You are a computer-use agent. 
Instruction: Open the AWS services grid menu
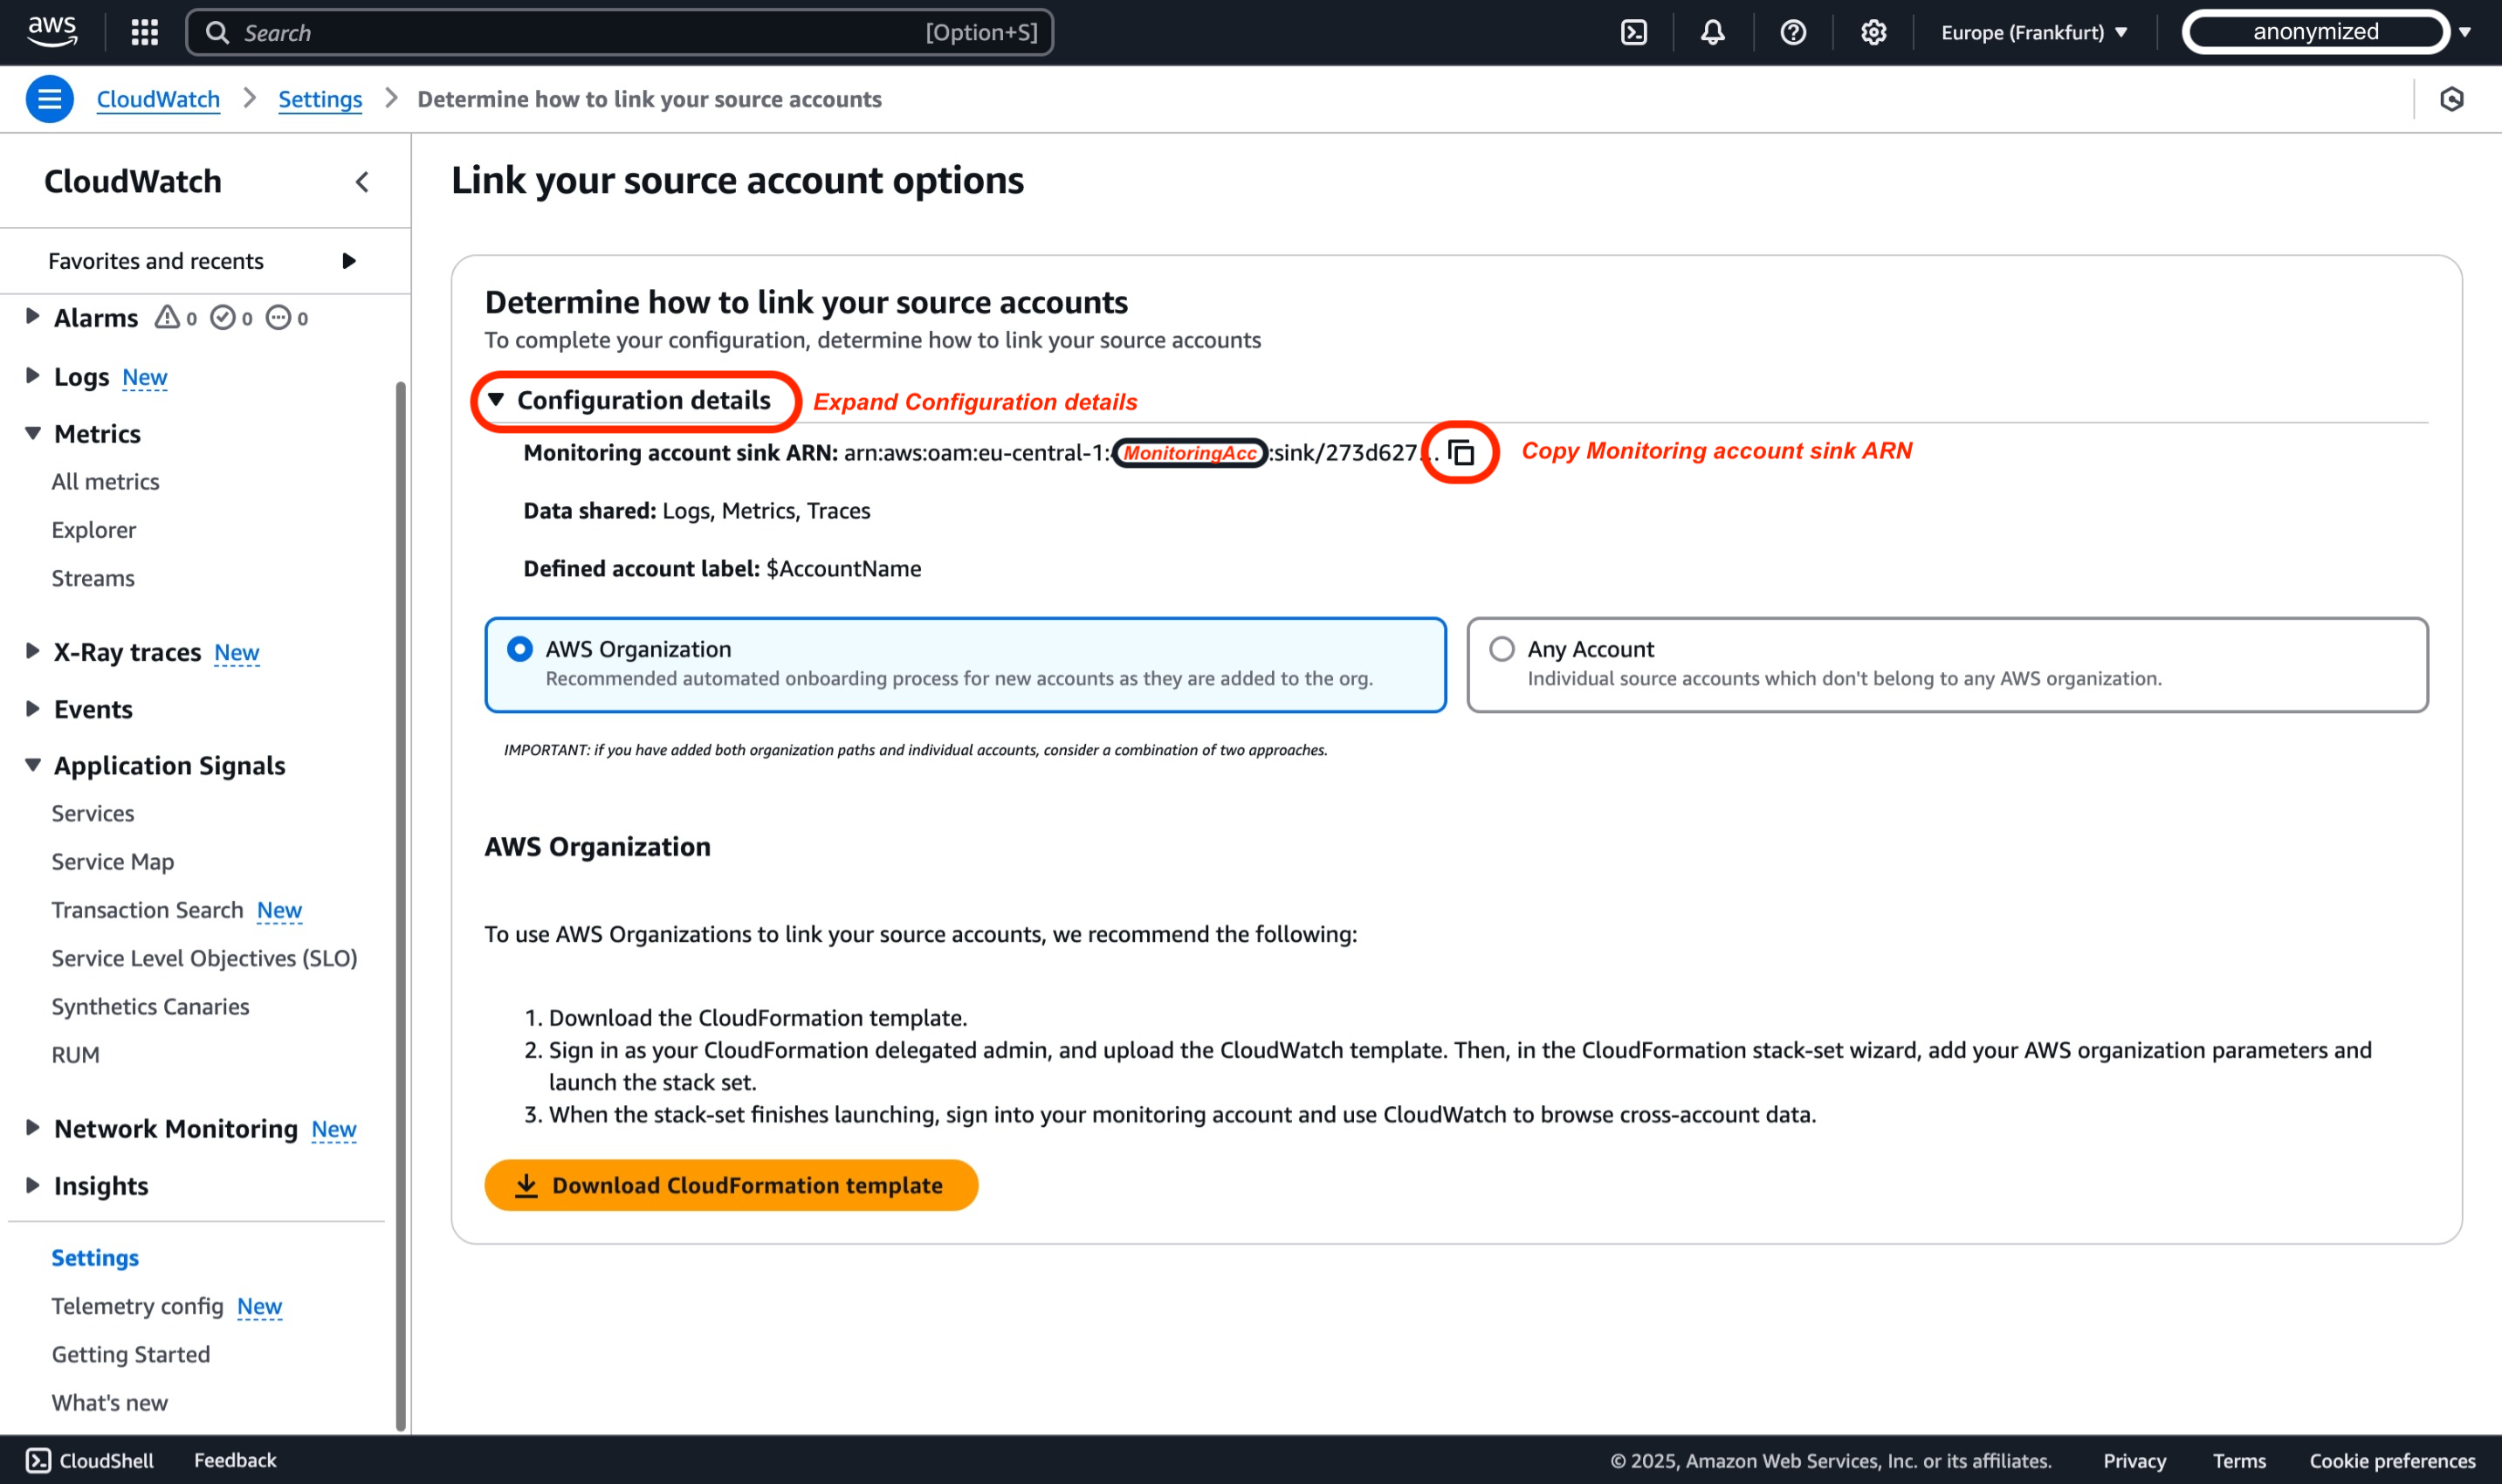tap(145, 32)
